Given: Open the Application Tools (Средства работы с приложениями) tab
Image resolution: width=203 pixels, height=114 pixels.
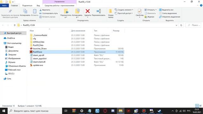Looking at the screenshot, I should pyautogui.click(x=59, y=6).
